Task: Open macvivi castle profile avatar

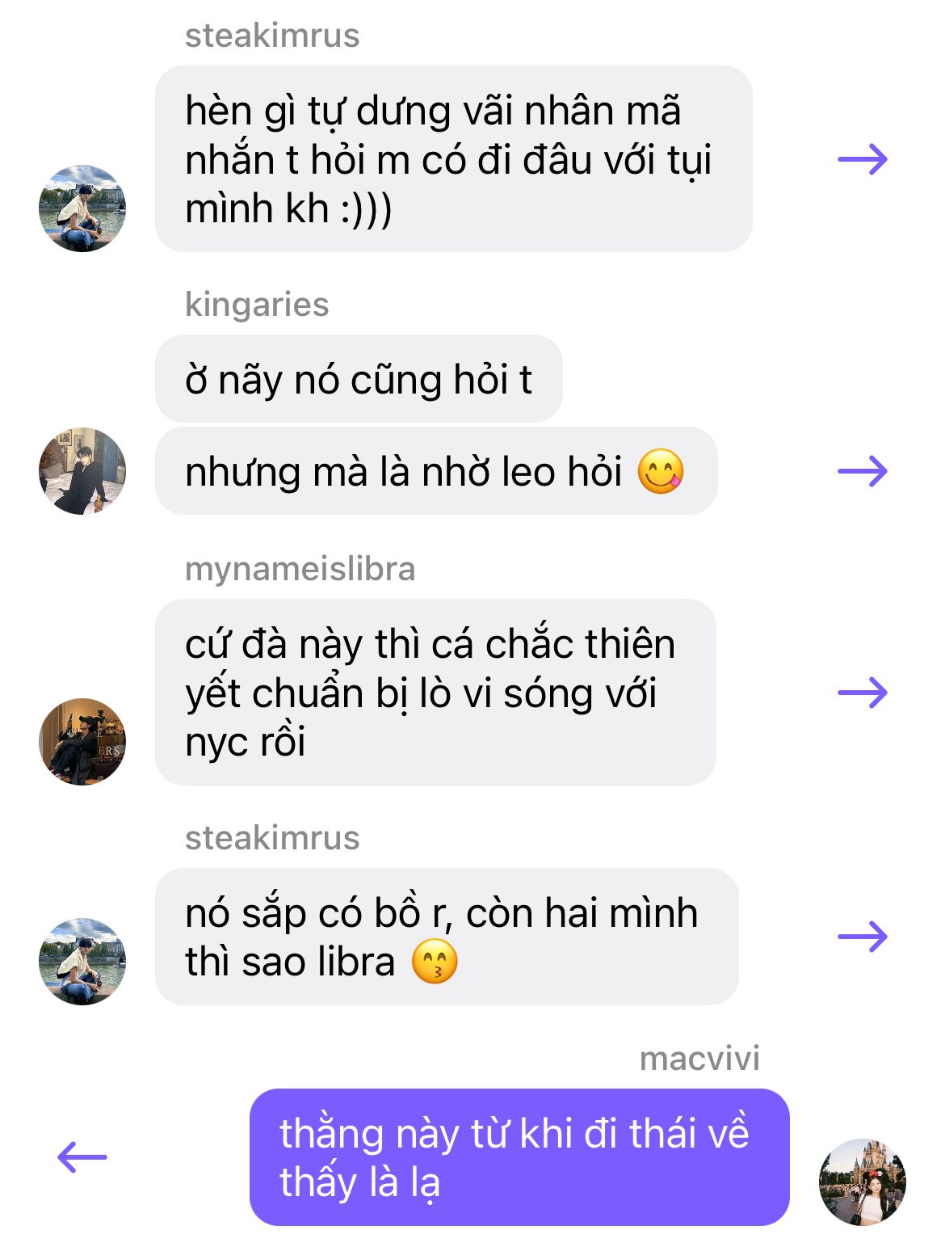Action: [x=863, y=1182]
